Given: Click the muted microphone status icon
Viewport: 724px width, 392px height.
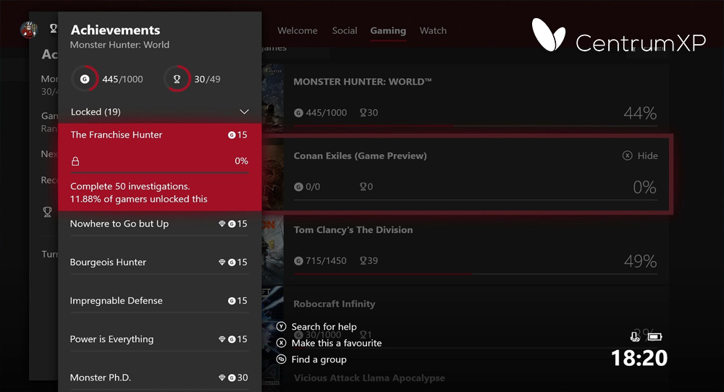Looking at the screenshot, I should click(635, 336).
